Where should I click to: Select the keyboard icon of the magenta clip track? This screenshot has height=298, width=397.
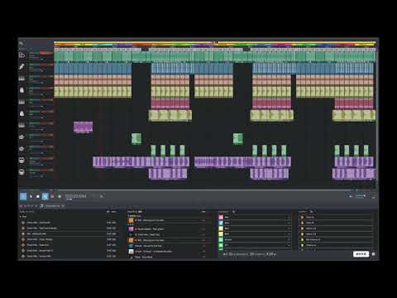tap(22, 125)
